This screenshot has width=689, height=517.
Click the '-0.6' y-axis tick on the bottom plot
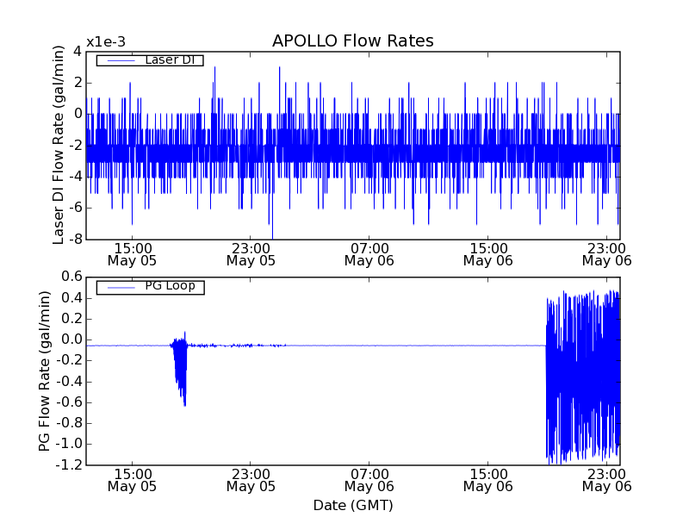69,402
